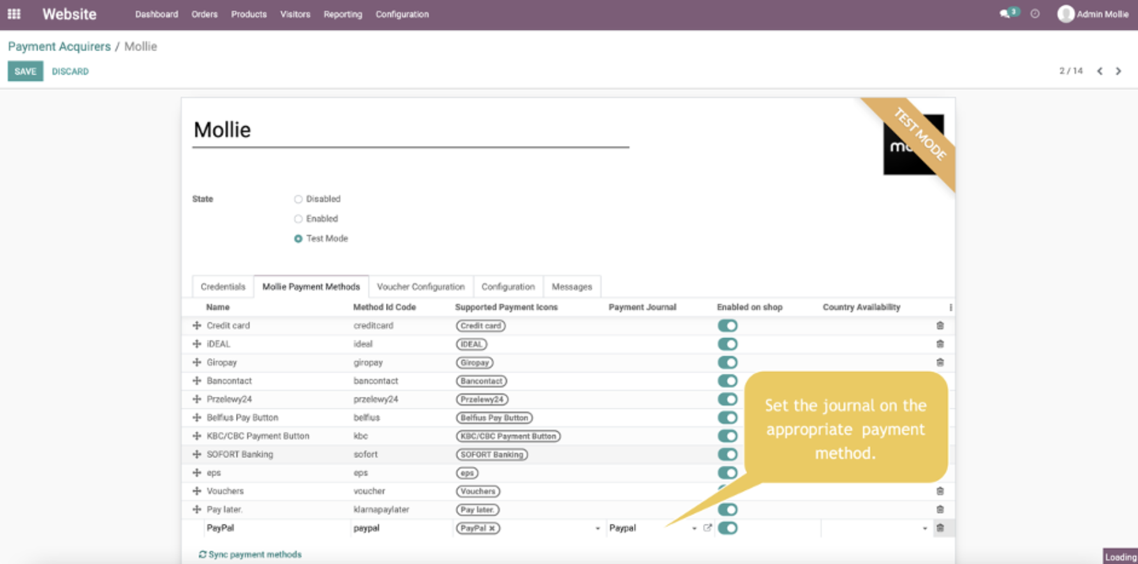
Task: Click the drag handle for Credit card
Action: [196, 325]
